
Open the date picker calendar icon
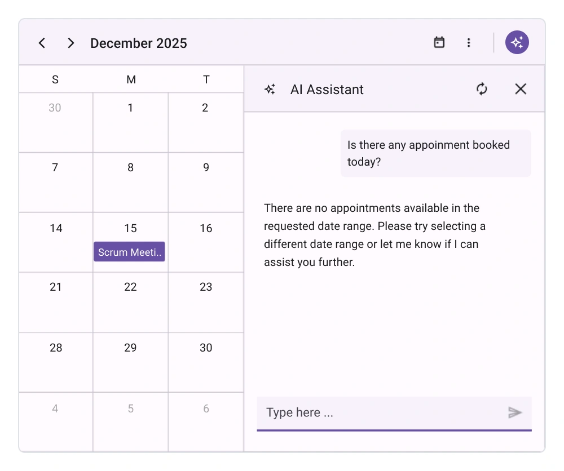[439, 42]
